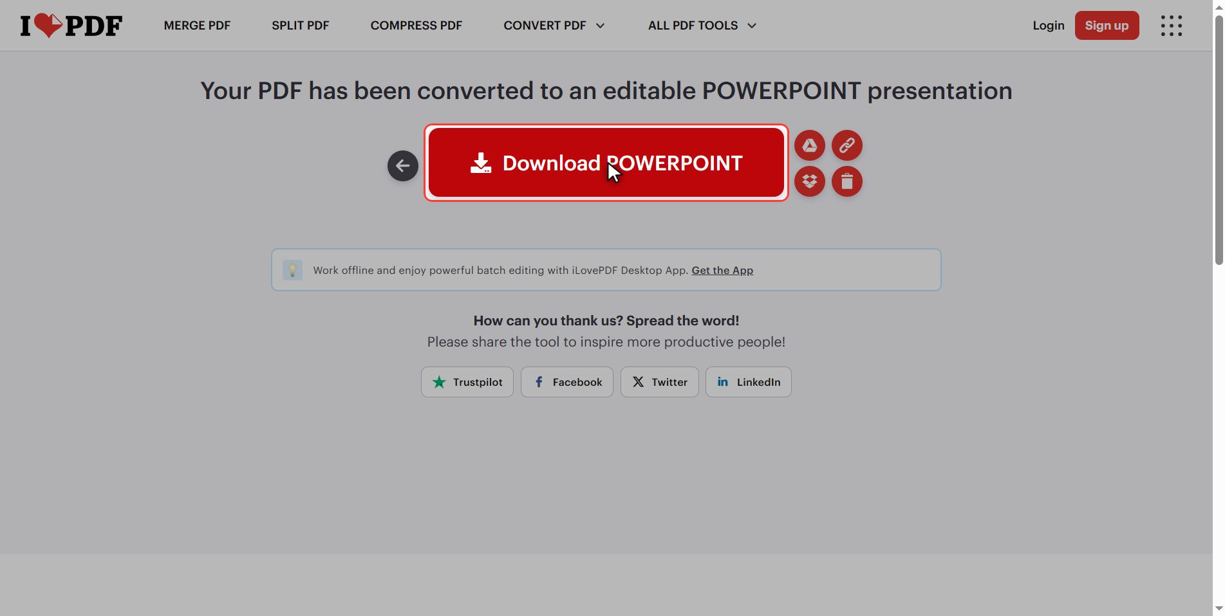This screenshot has width=1225, height=616.
Task: Save file to Google Drive
Action: click(x=810, y=145)
